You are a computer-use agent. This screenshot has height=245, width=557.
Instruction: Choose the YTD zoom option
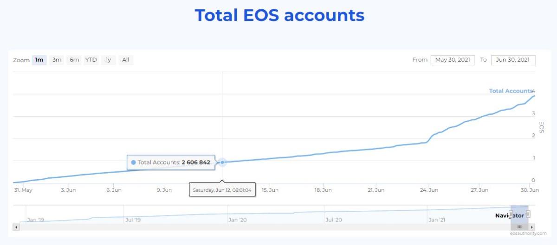tap(91, 60)
